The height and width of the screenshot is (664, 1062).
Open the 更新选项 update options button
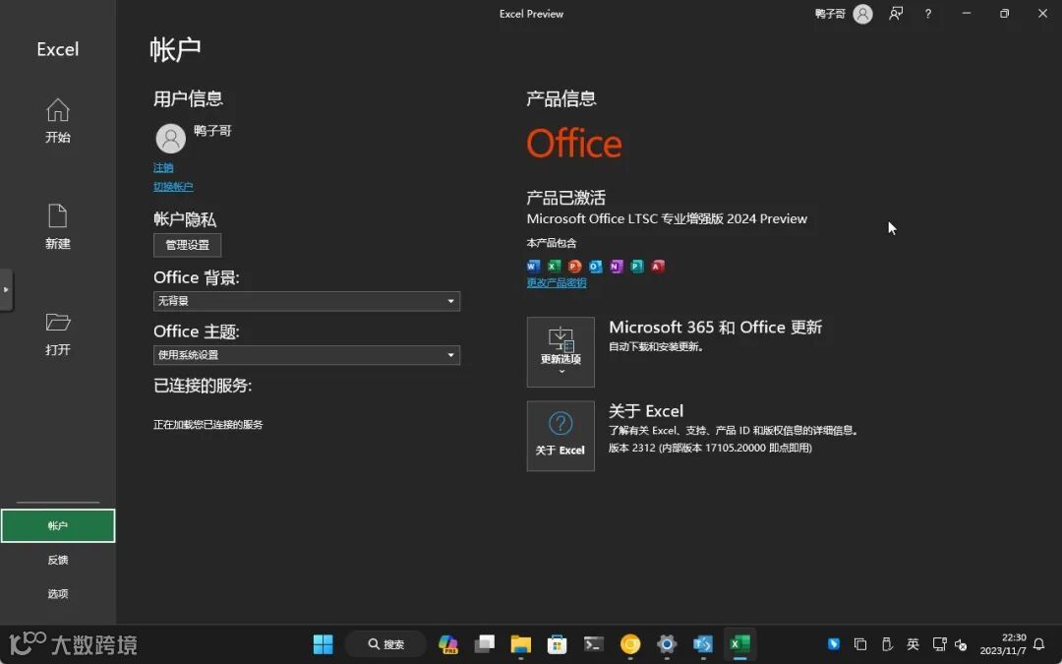pyautogui.click(x=560, y=352)
